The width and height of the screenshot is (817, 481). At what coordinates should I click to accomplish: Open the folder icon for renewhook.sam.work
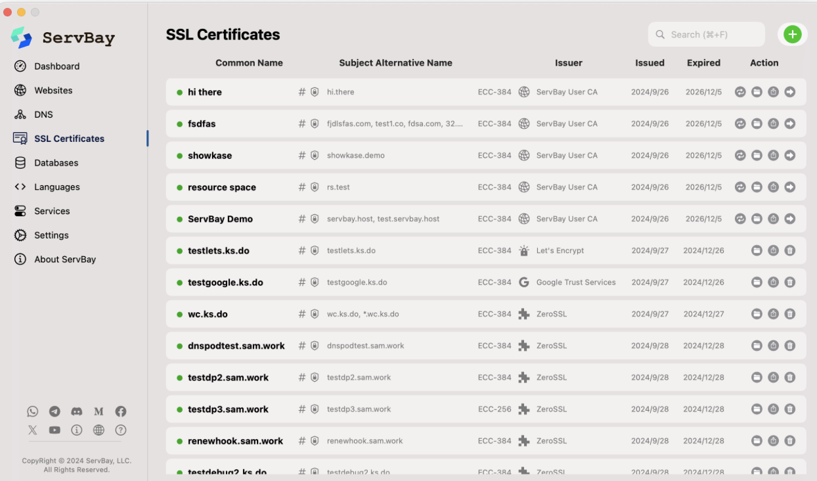(757, 441)
